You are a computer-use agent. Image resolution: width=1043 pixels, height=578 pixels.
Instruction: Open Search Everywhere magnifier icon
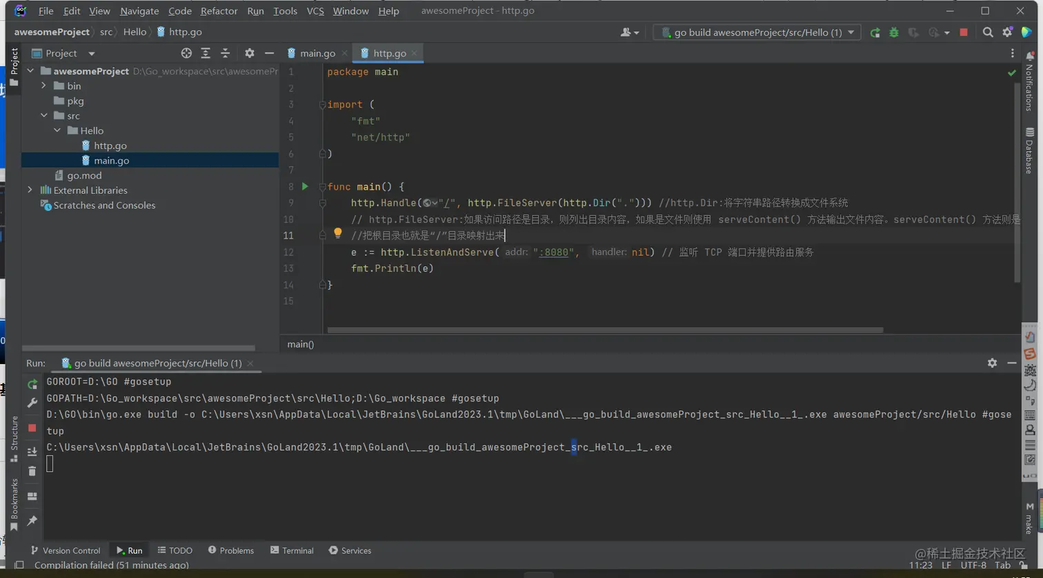pos(988,32)
